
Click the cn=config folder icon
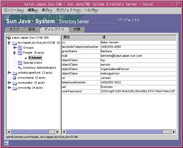click(14, 88)
